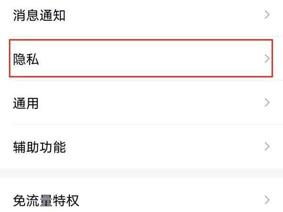Click the arrow icon beside 隐私
The height and width of the screenshot is (212, 283).
tap(267, 59)
